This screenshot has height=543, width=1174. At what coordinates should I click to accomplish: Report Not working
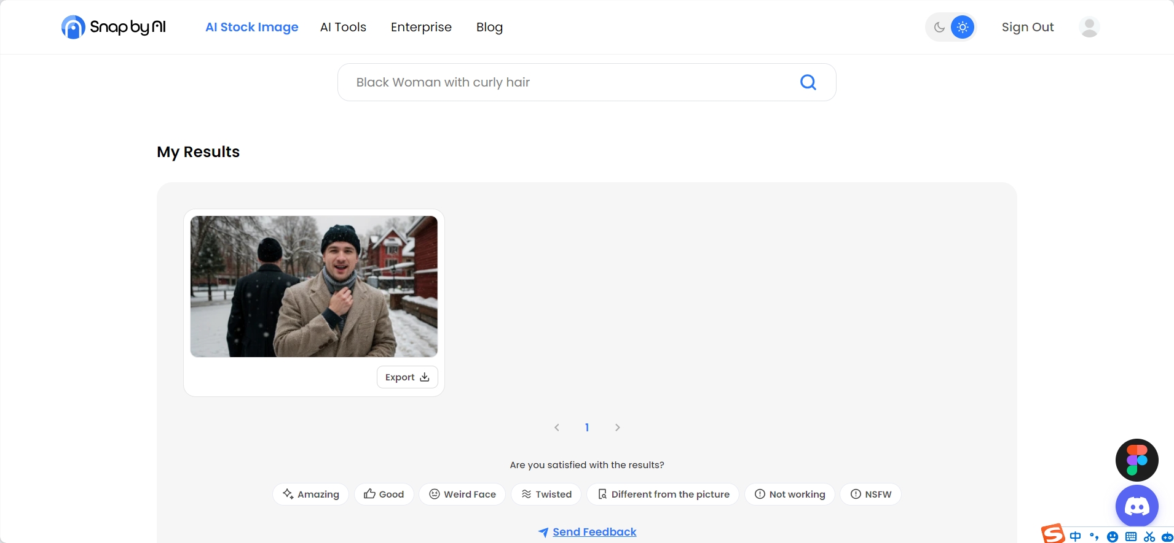click(790, 495)
